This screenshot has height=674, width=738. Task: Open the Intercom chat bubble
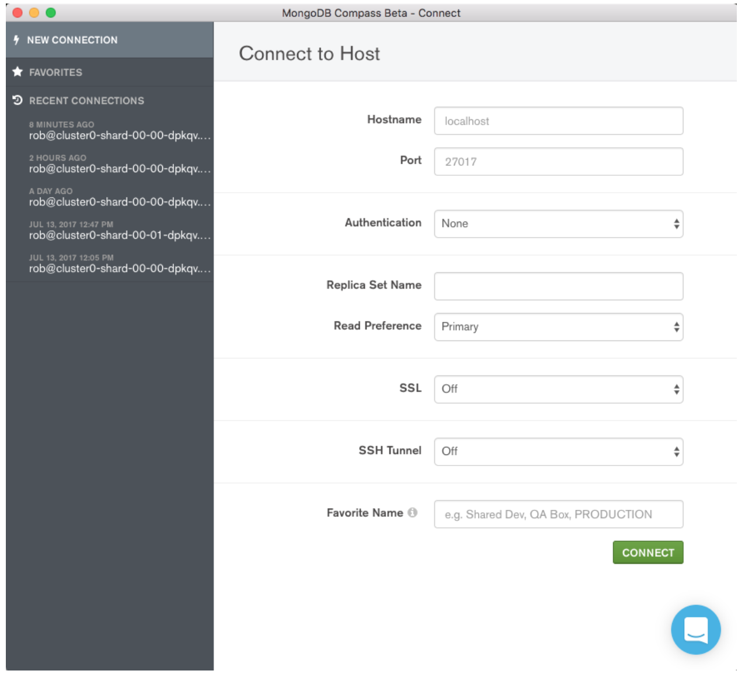tap(695, 629)
